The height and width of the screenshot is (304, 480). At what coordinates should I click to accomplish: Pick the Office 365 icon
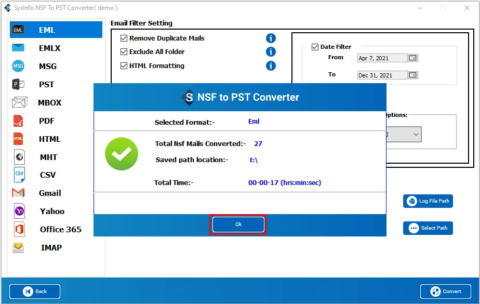point(19,229)
